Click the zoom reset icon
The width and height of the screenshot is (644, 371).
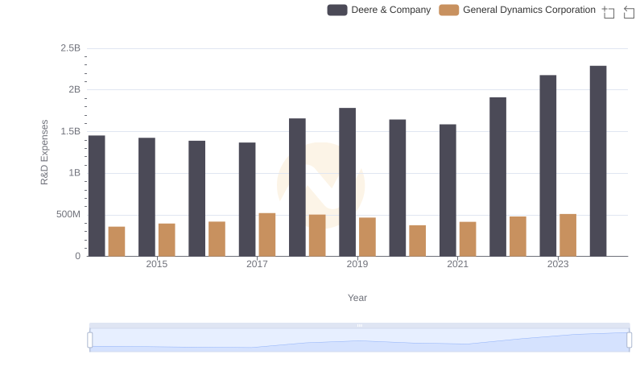click(629, 12)
